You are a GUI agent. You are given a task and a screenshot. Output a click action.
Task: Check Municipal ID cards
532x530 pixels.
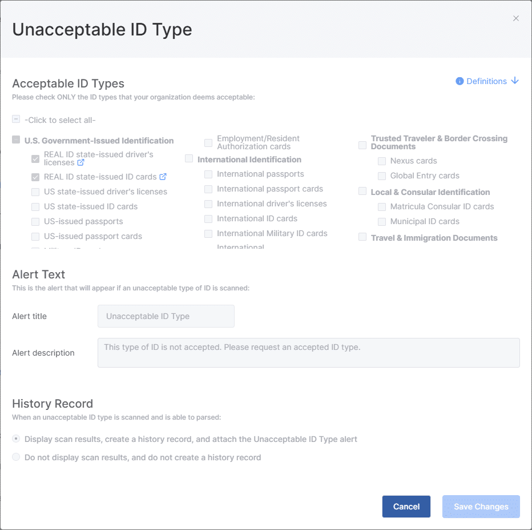tap(382, 222)
